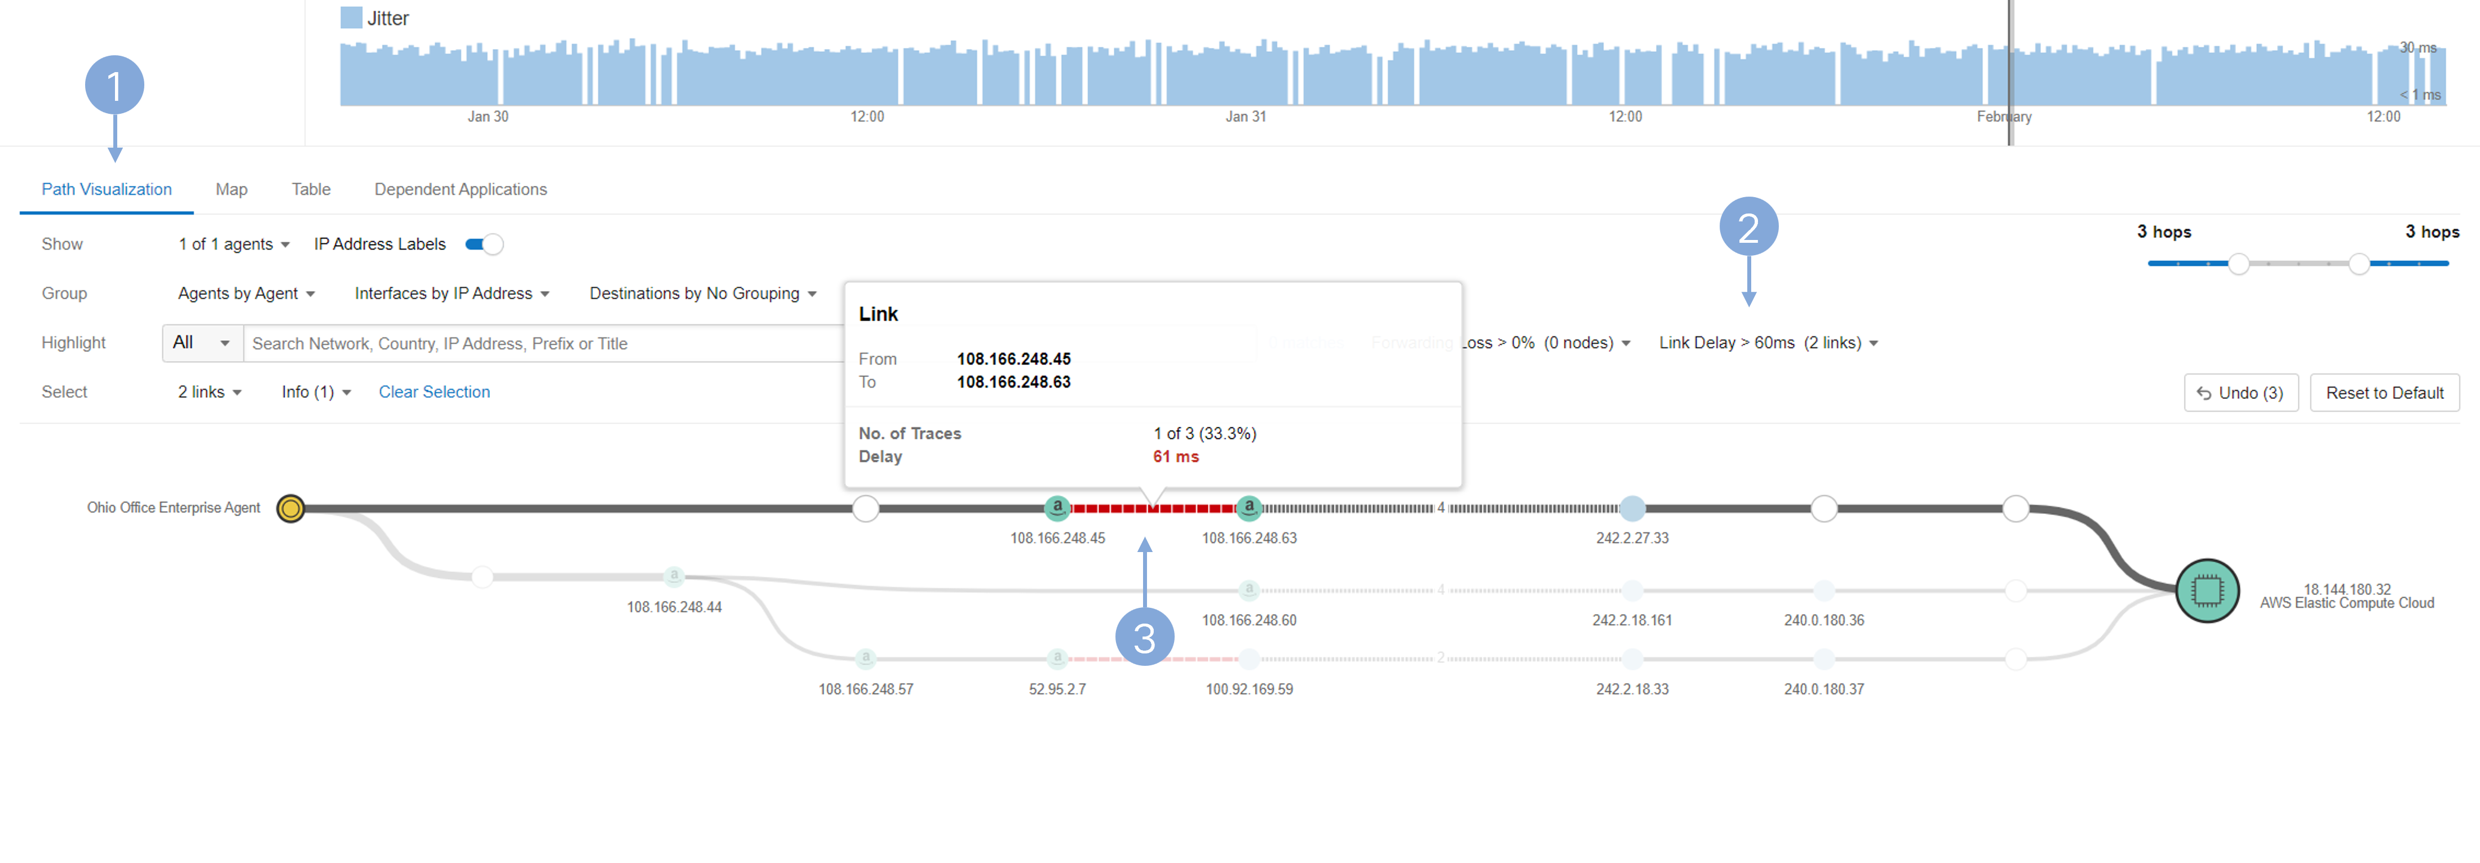Click the Clear Selection link
Image resolution: width=2480 pixels, height=863 pixels.
[434, 392]
